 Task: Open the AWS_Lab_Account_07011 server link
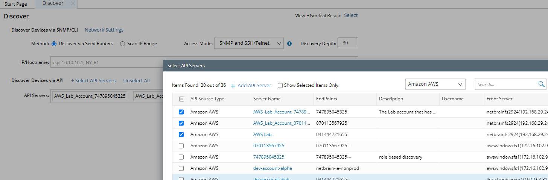[282, 123]
